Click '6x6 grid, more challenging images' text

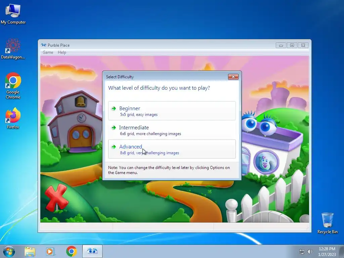pyautogui.click(x=150, y=134)
